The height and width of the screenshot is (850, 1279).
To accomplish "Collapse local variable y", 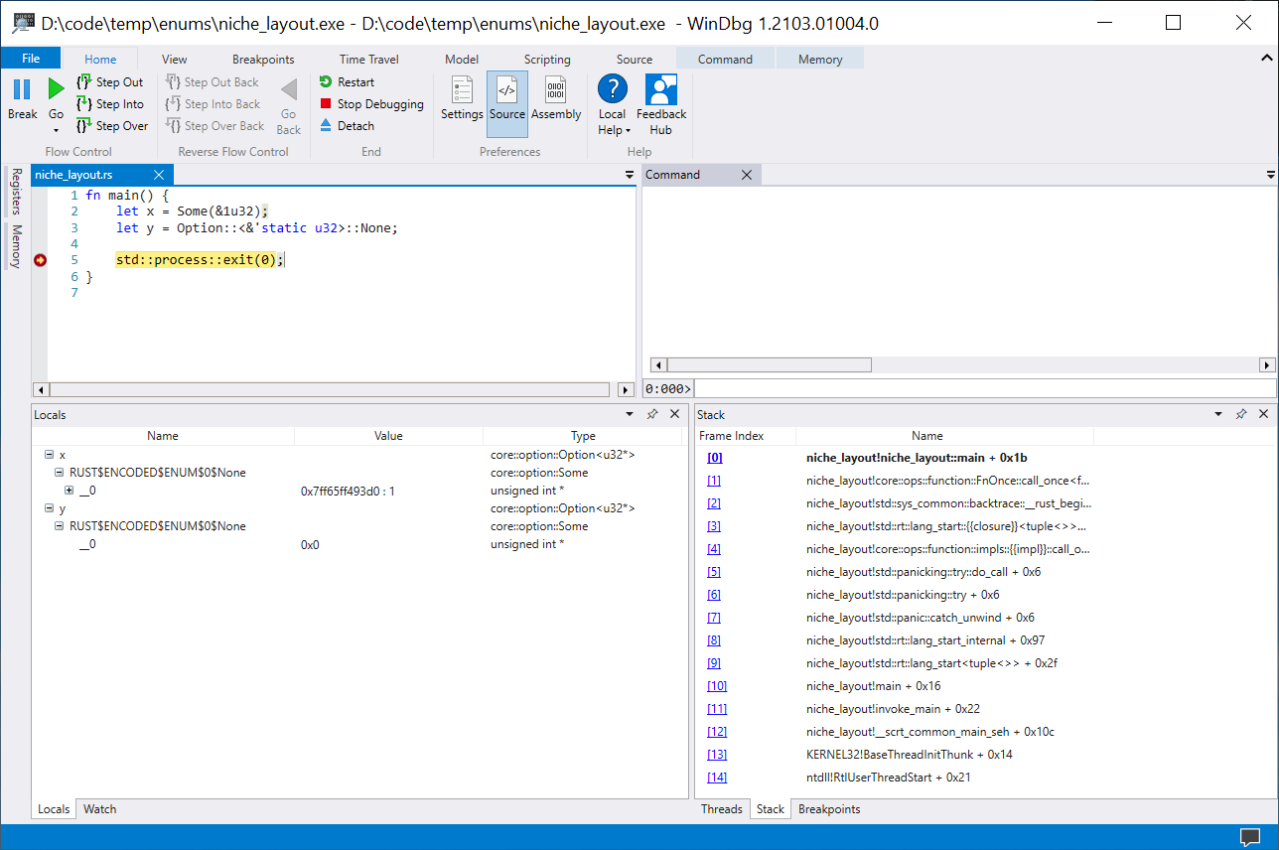I will pyautogui.click(x=49, y=508).
